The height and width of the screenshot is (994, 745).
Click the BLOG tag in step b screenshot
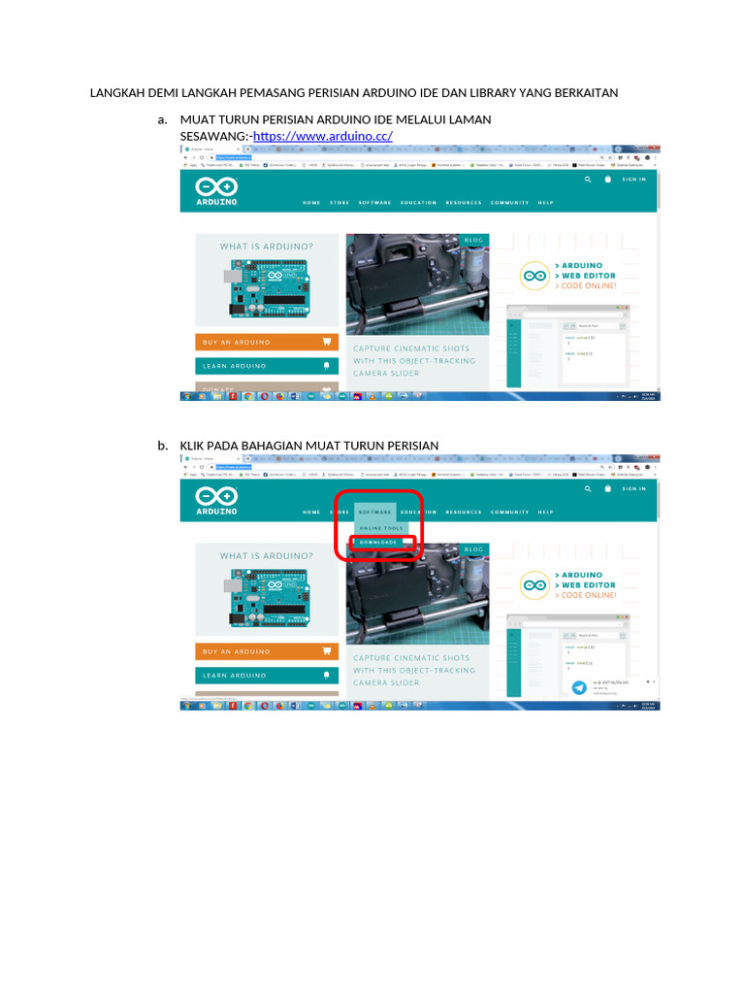(473, 549)
